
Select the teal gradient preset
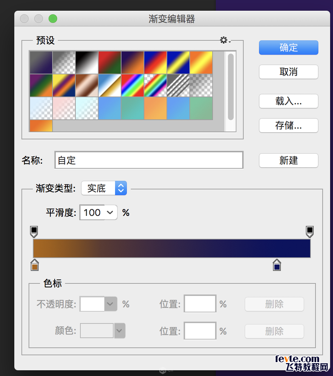click(133, 108)
